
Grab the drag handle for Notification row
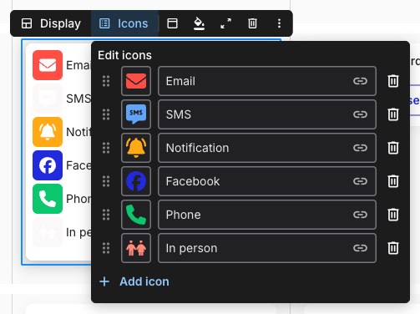click(x=106, y=148)
